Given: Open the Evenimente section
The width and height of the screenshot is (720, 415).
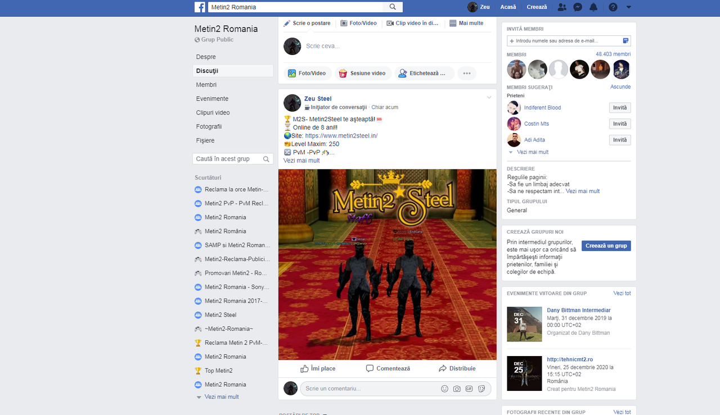Looking at the screenshot, I should coord(212,99).
